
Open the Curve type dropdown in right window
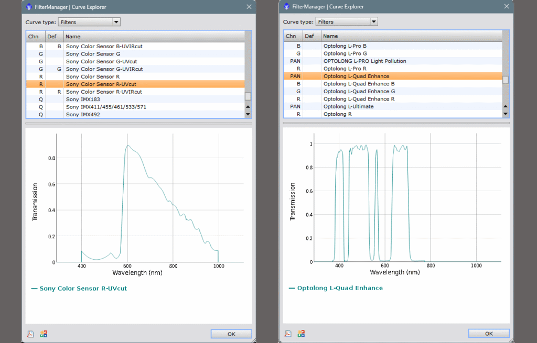point(347,22)
